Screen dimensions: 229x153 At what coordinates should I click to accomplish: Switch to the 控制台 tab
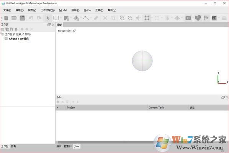(x=68, y=146)
